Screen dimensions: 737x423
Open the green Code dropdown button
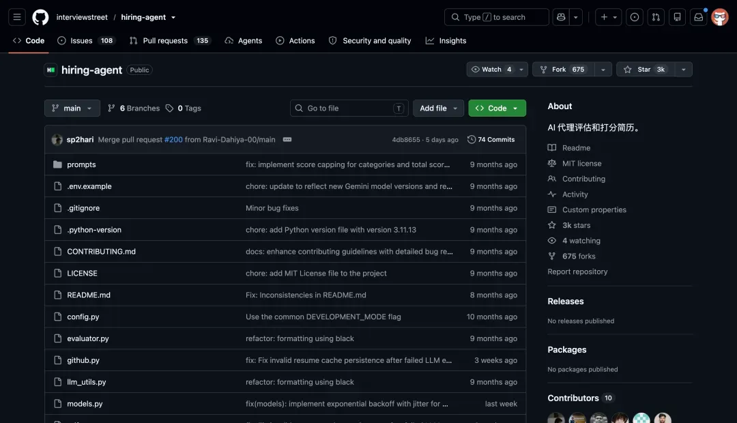[x=497, y=108]
